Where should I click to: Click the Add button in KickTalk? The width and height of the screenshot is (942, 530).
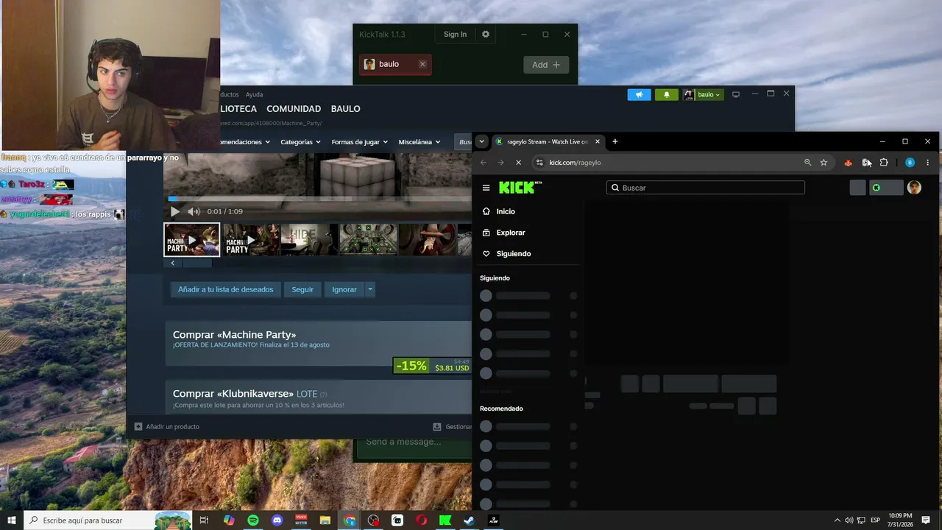(x=546, y=65)
